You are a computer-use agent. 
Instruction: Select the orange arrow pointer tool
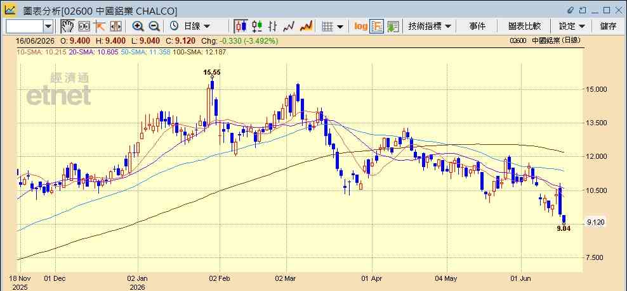(x=100, y=27)
